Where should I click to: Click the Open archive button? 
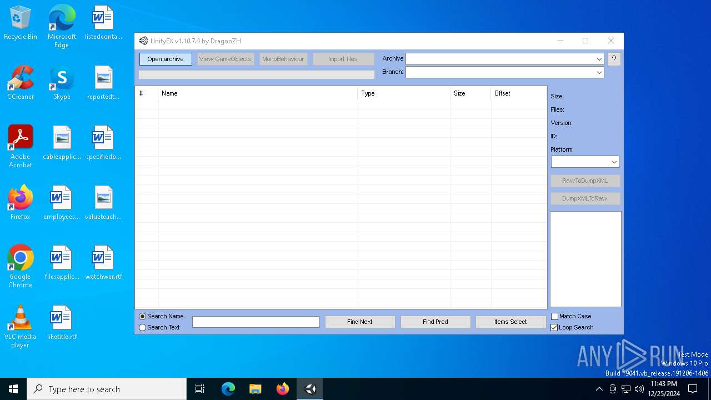[x=166, y=59]
